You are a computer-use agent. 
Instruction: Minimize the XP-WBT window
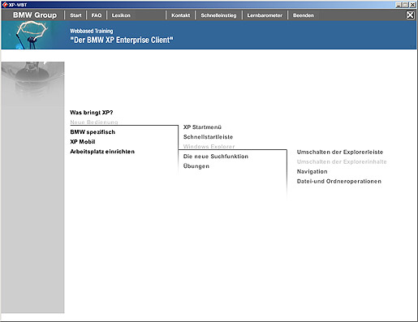click(x=399, y=5)
